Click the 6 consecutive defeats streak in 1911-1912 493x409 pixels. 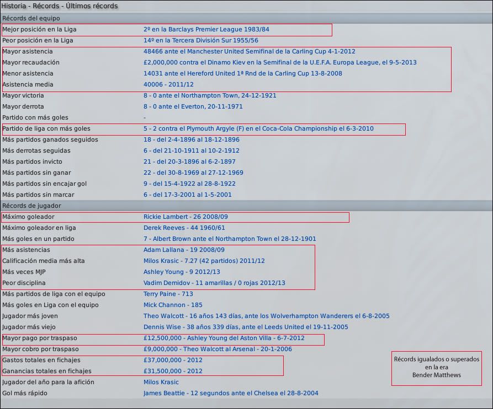pyautogui.click(x=192, y=150)
